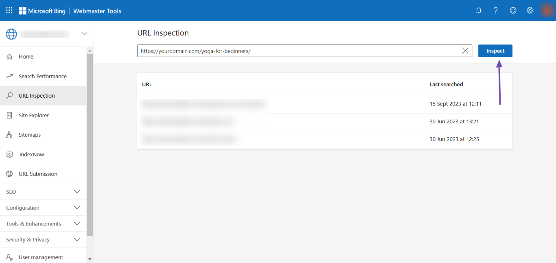Click the Sitemaps hierarchy icon
The height and width of the screenshot is (263, 556).
[x=9, y=135]
